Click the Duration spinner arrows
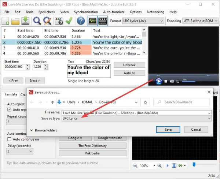This screenshot has height=179, width=220. coord(46,67)
